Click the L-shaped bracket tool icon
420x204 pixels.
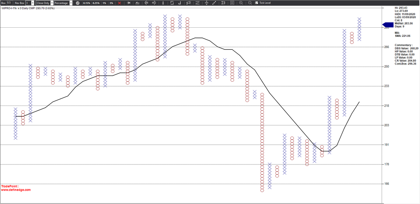tap(180, 3)
